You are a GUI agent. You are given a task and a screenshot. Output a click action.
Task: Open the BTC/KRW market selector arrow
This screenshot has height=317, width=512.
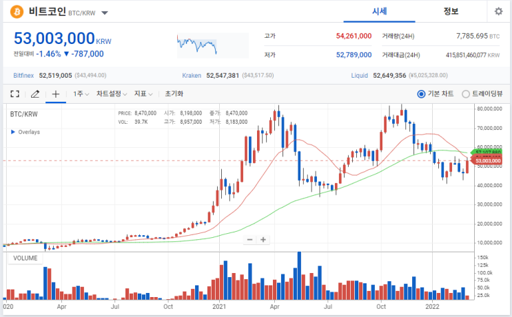tap(105, 13)
